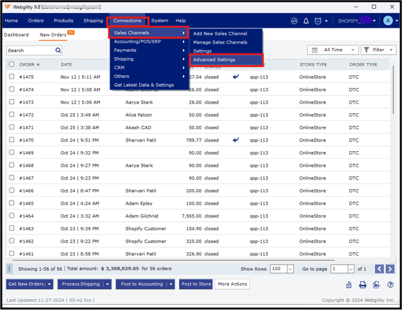
Task: Click the search magnifier icon
Action: click(x=58, y=50)
